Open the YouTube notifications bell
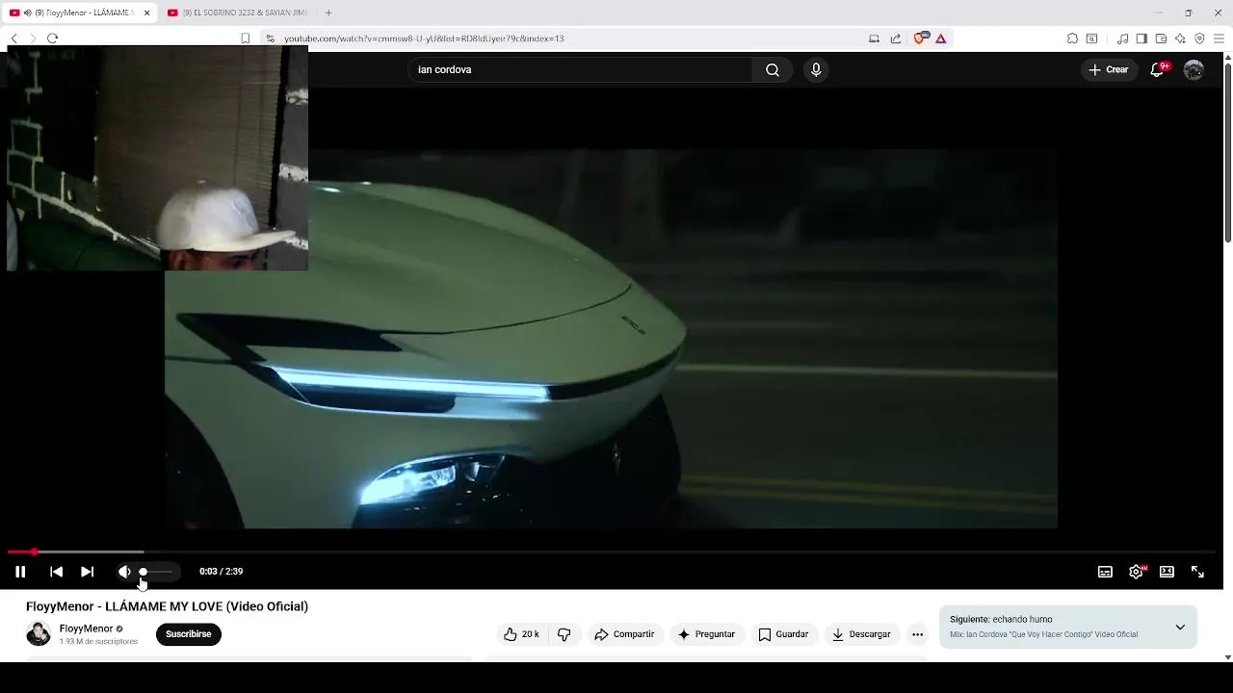Viewport: 1233px width, 693px height. pyautogui.click(x=1158, y=69)
